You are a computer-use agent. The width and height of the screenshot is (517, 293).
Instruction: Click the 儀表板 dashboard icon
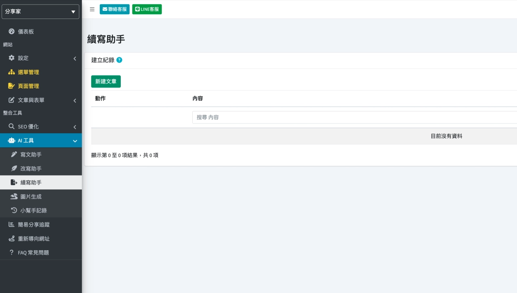(12, 31)
